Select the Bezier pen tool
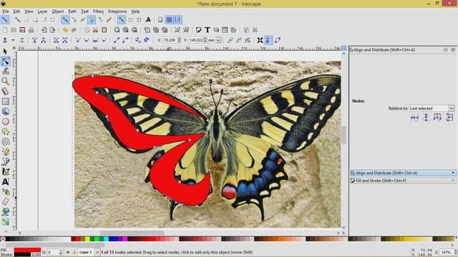458x257 pixels. click(5, 162)
